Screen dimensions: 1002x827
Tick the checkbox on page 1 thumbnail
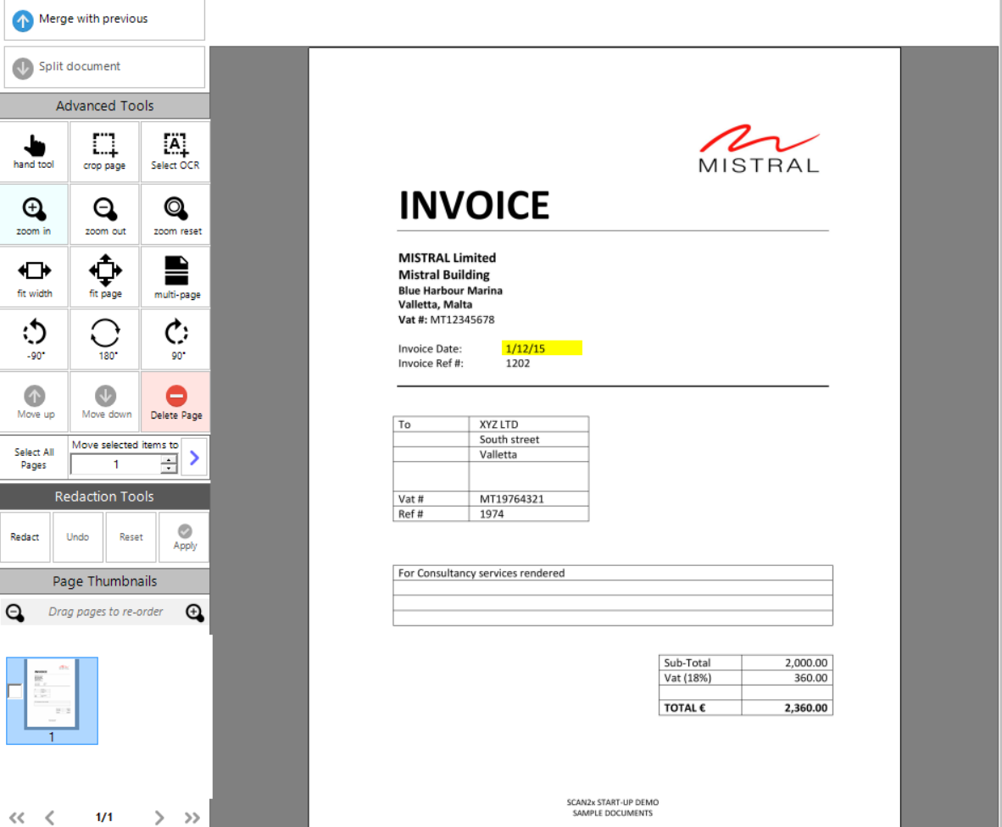tap(14, 691)
